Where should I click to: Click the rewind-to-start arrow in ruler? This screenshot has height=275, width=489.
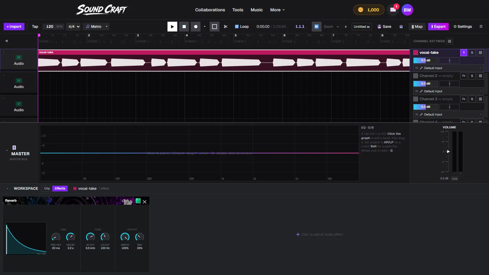point(6,41)
